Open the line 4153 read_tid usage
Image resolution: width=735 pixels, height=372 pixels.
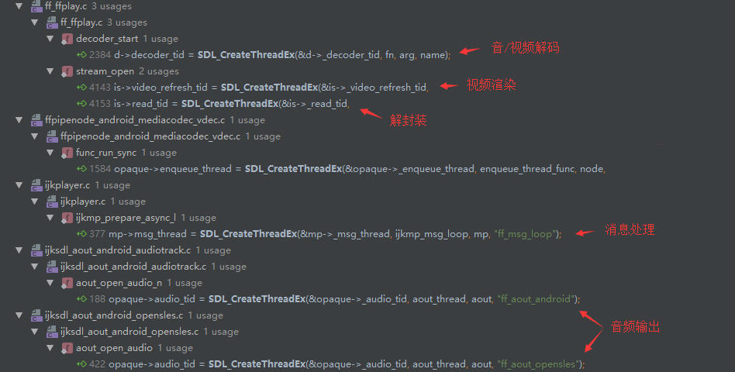(213, 104)
